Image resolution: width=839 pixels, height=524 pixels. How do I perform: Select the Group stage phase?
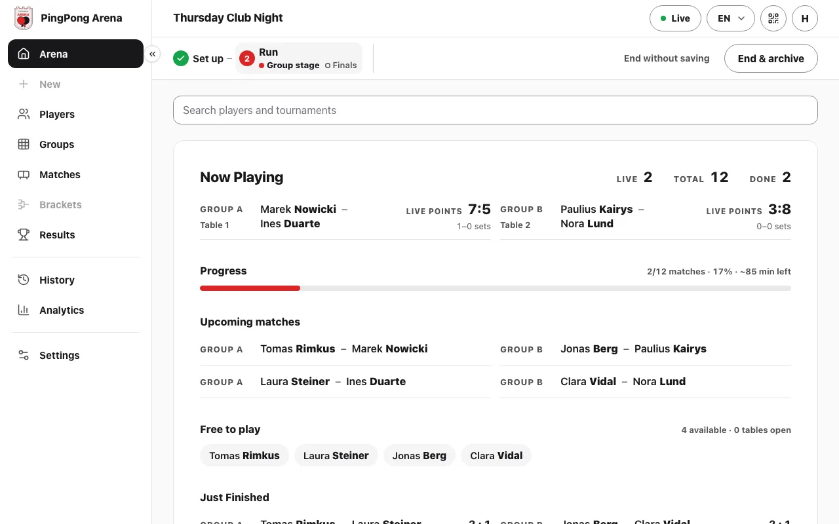(x=289, y=65)
